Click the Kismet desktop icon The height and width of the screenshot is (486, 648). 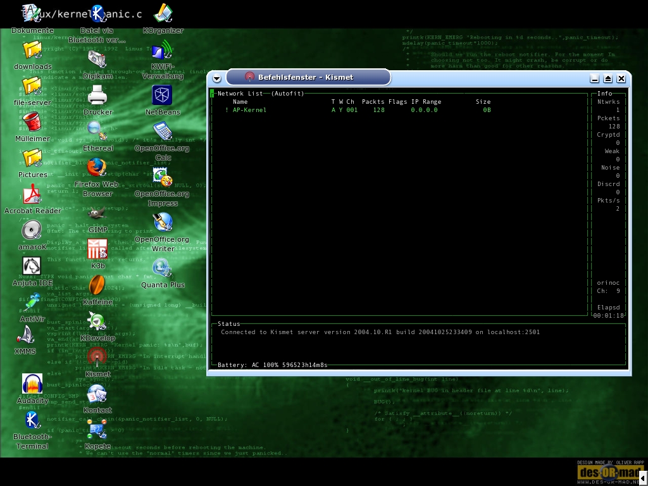(x=97, y=357)
